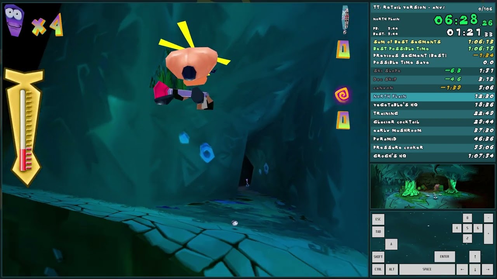This screenshot has width=497, height=279.
Task: Click the webcam cave thumbnail
Action: (432, 186)
